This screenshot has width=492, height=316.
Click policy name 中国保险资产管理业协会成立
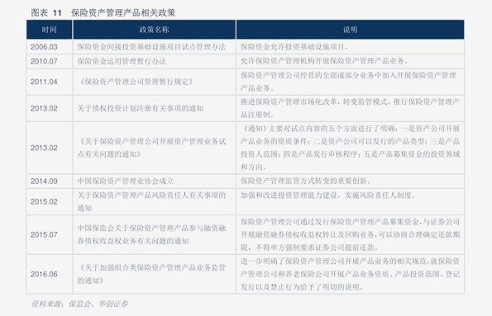126,181
